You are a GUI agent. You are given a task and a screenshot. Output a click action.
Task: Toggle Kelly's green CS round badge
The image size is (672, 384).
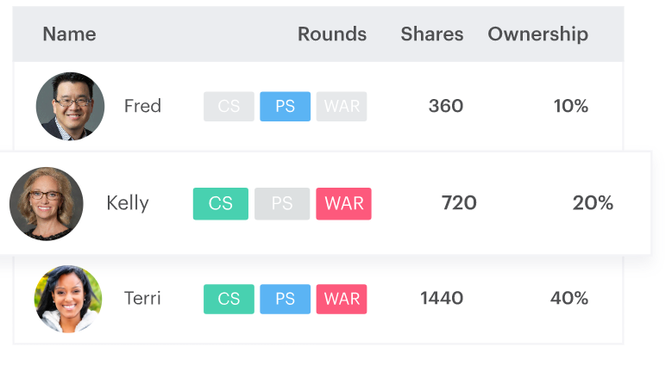pyautogui.click(x=221, y=203)
